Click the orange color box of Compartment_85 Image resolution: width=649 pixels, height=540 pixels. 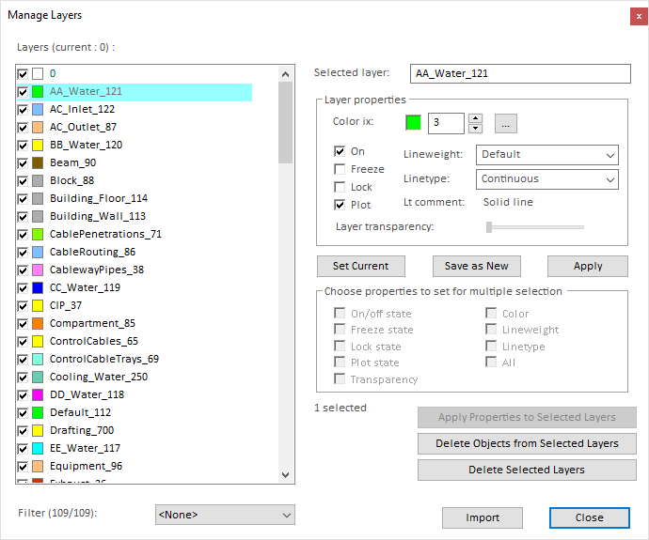pos(38,323)
